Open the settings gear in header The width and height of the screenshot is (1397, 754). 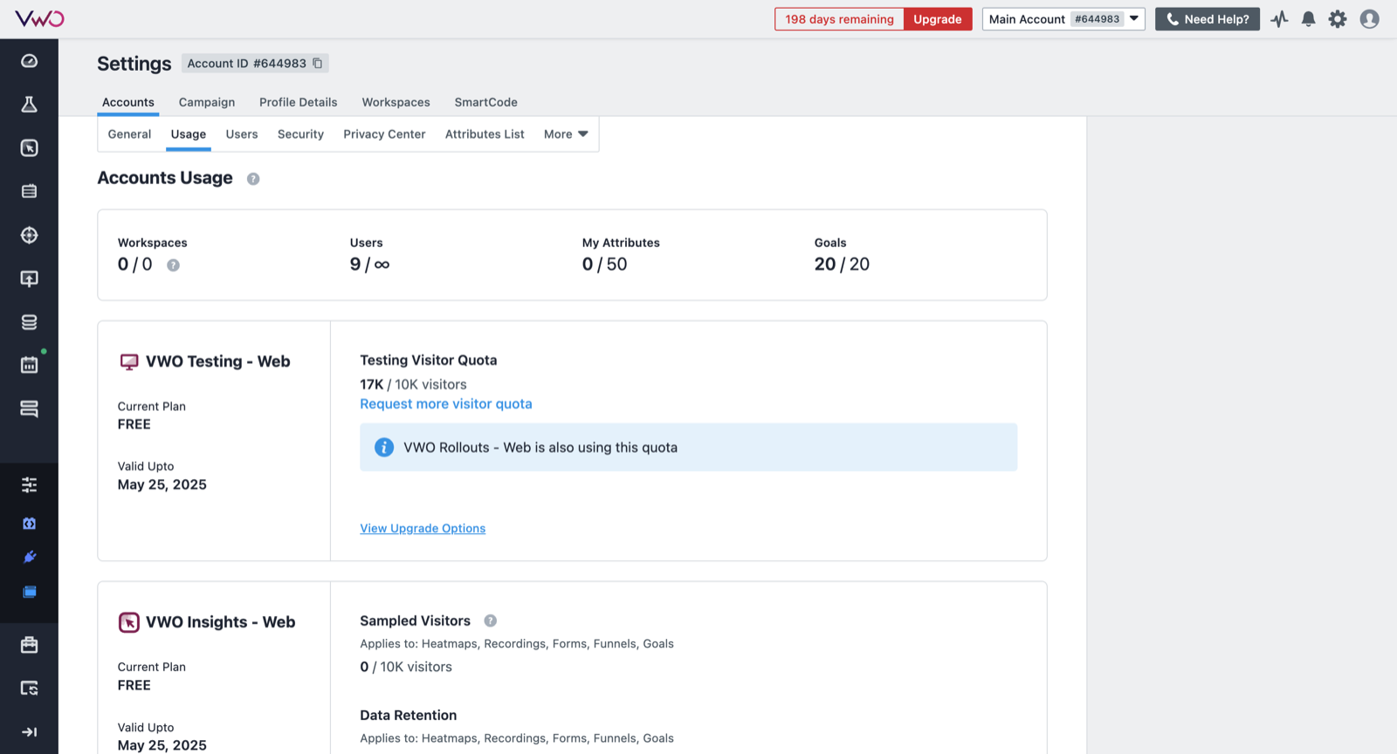[1338, 19]
